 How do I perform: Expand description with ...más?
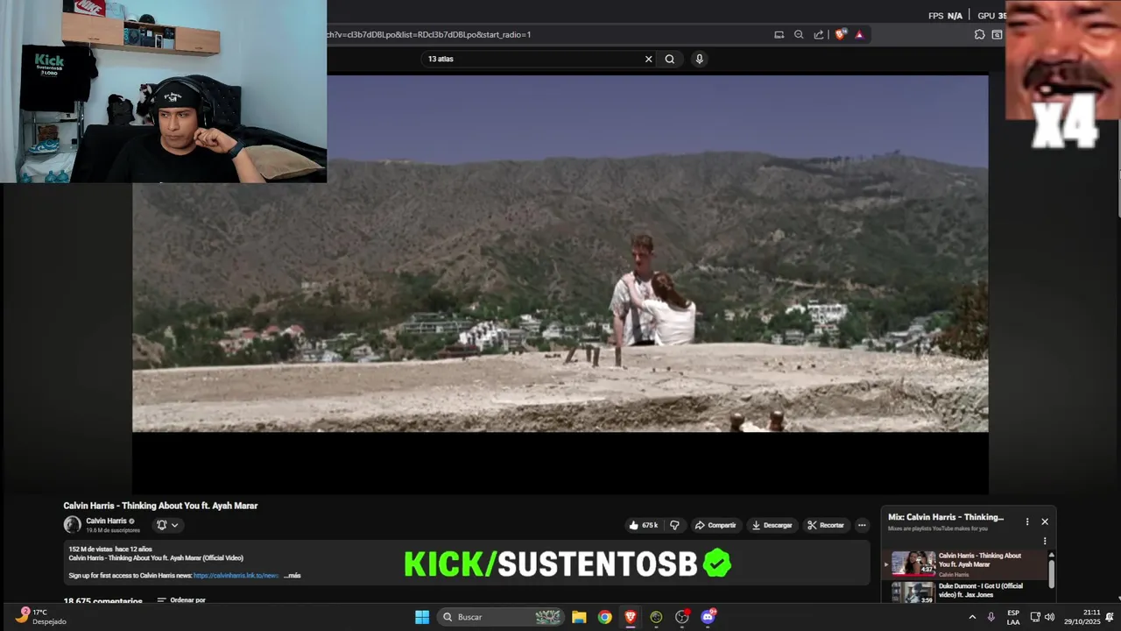[293, 576]
